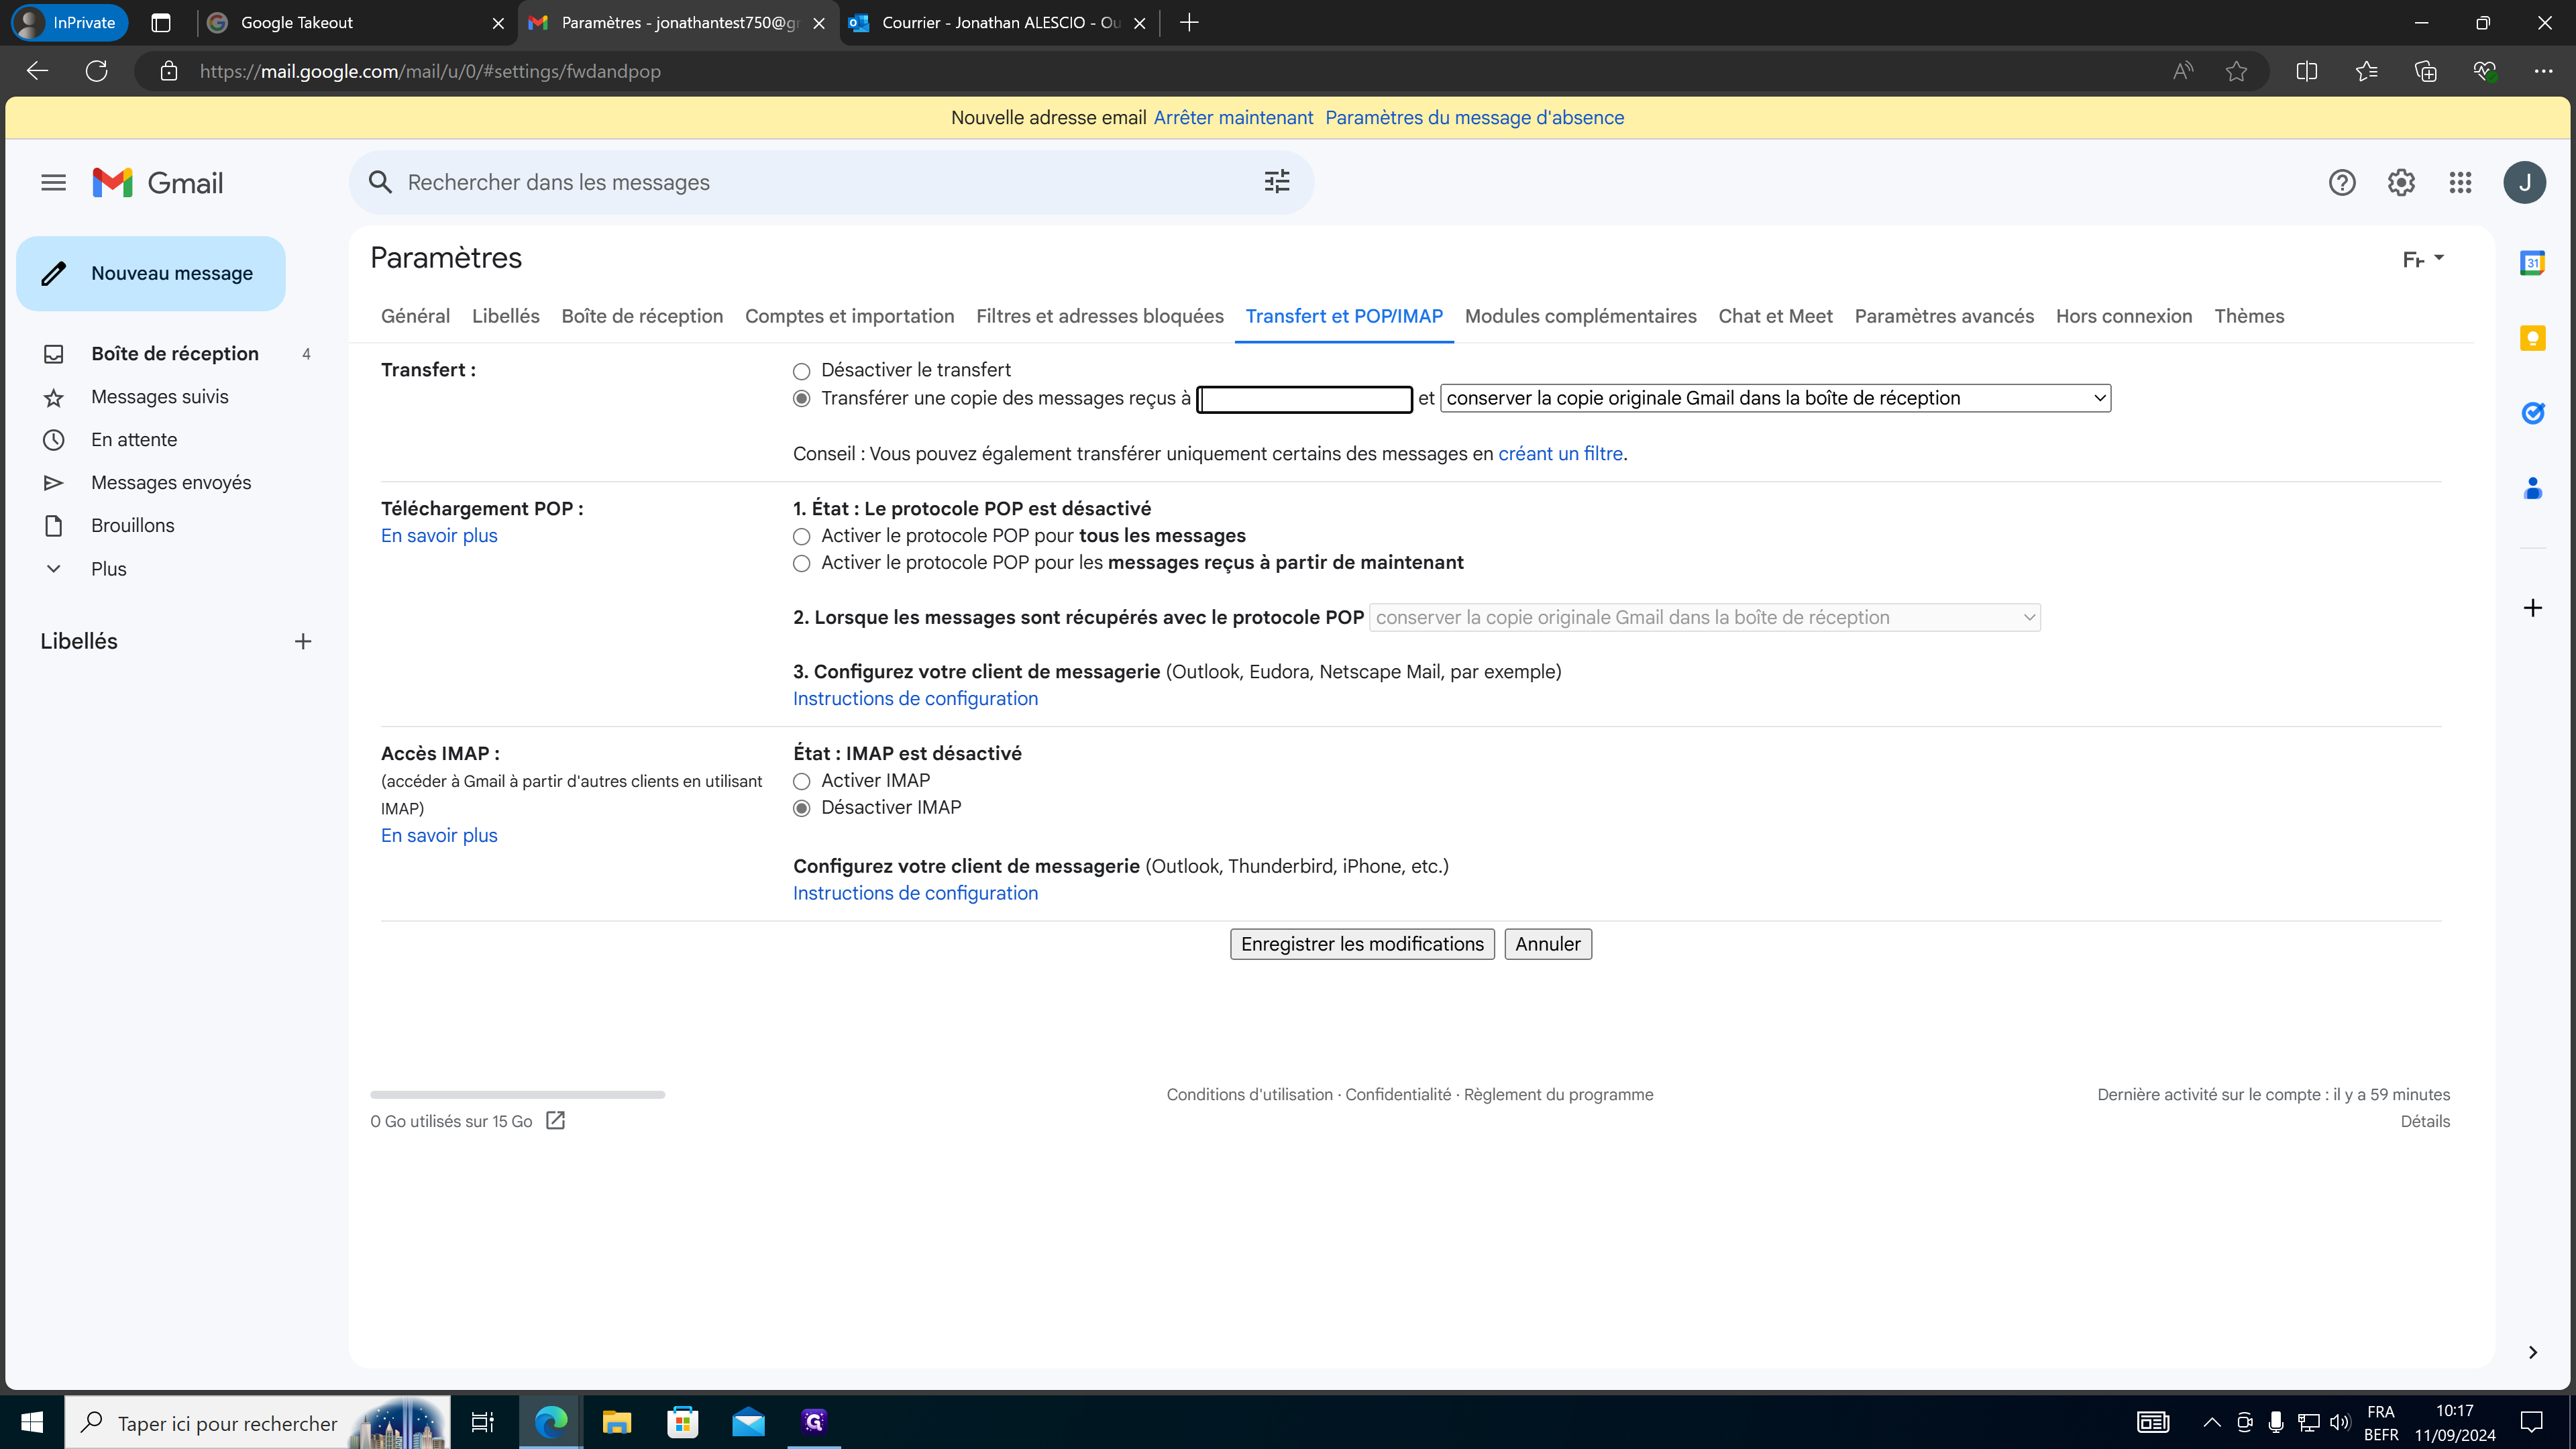Viewport: 2576px width, 1449px height.
Task: Open Google Calendar side panel icon
Action: 2532,263
